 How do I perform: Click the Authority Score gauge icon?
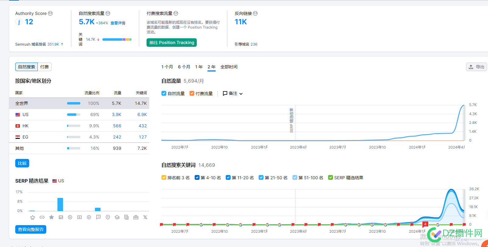pos(19,22)
